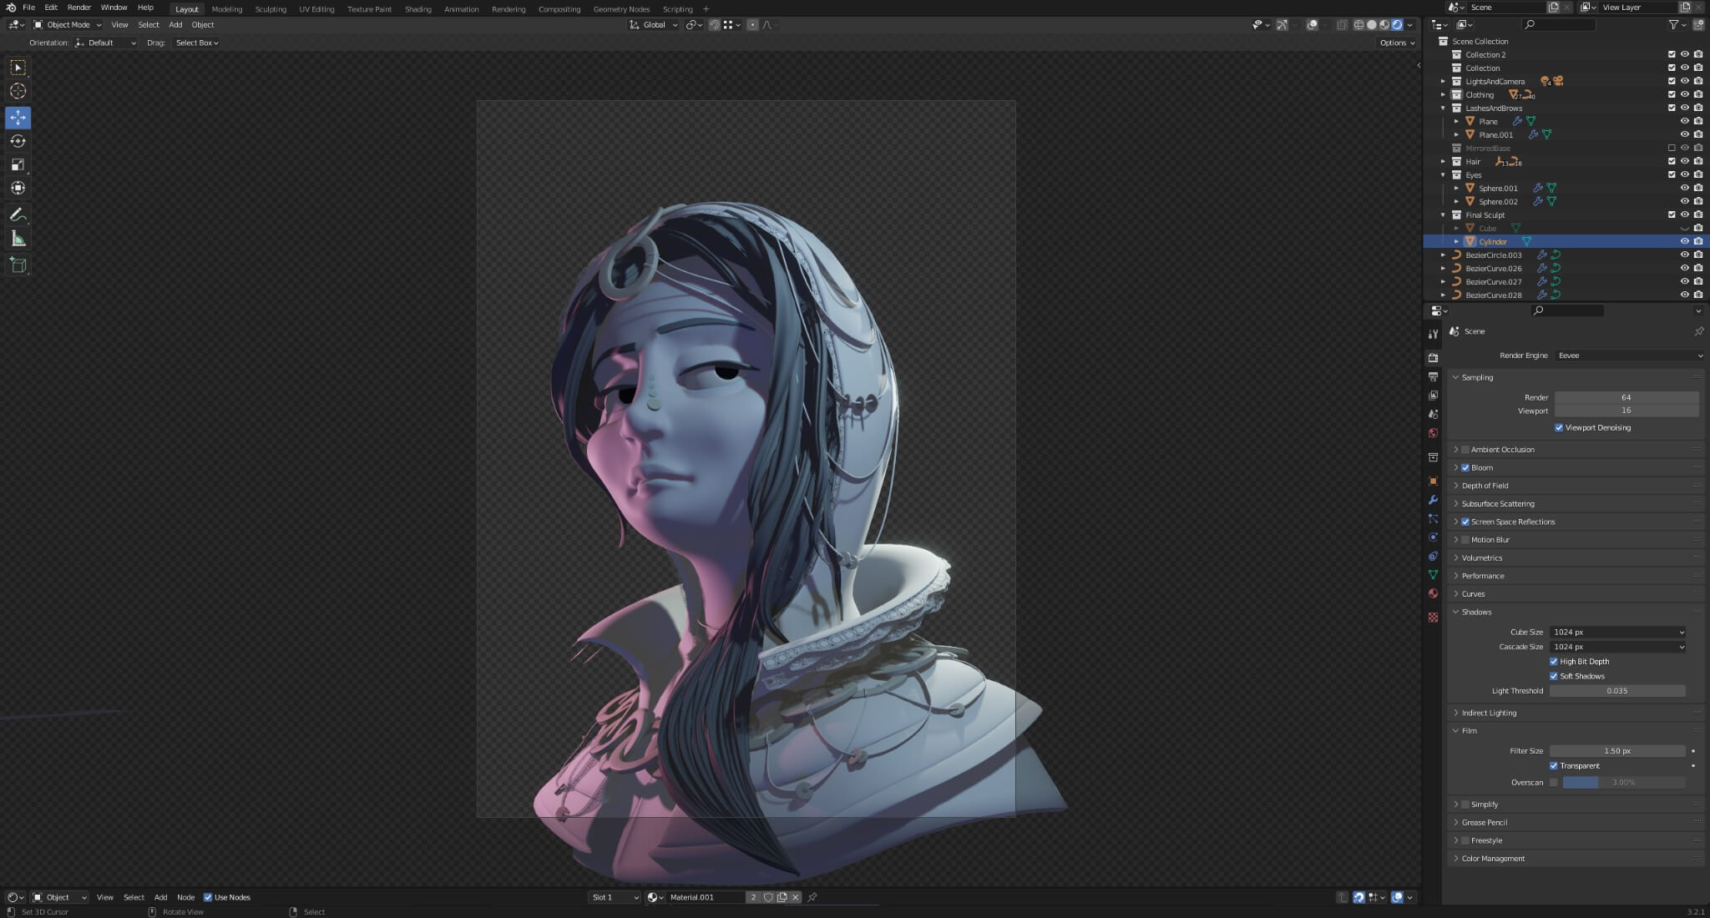The image size is (1710, 918).
Task: Open the Texture properties tab
Action: (x=1433, y=618)
